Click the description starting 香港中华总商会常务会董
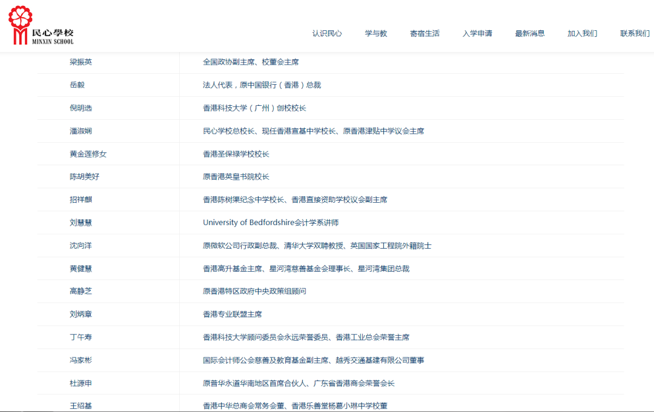This screenshot has height=412, width=654. pos(295,405)
